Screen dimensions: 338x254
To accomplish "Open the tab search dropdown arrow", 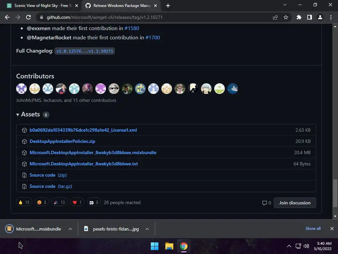I will pos(285,5).
